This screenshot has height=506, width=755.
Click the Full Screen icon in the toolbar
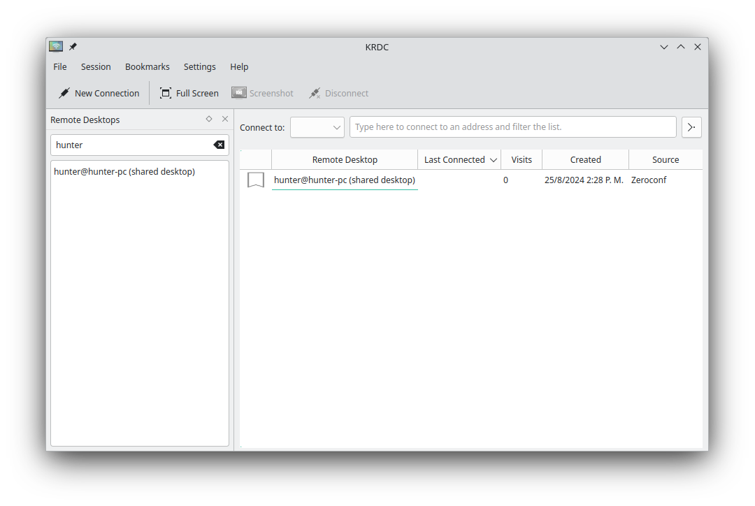pos(166,92)
